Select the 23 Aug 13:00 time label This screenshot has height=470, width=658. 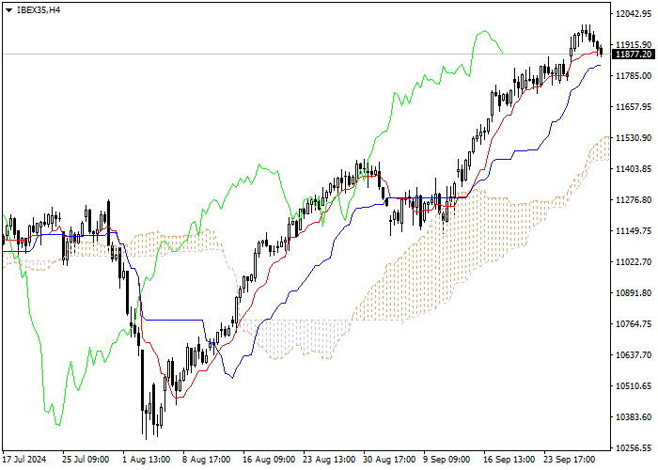tap(329, 460)
